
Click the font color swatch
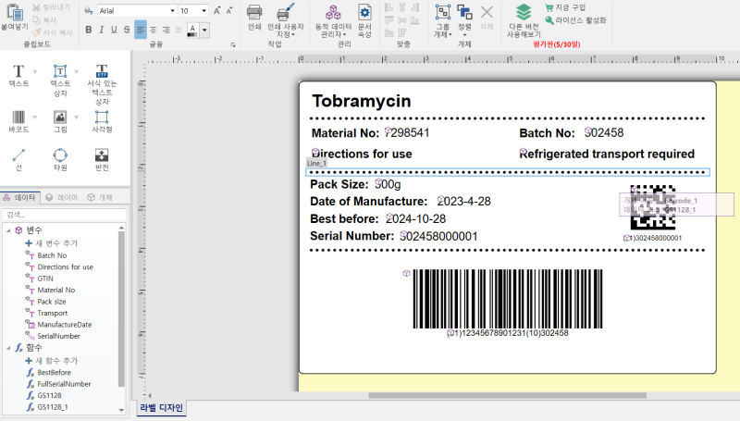coord(192,31)
